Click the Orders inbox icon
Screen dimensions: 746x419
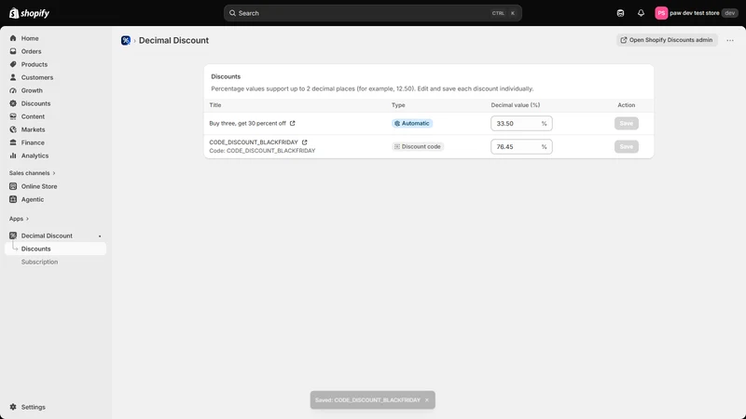tap(13, 51)
